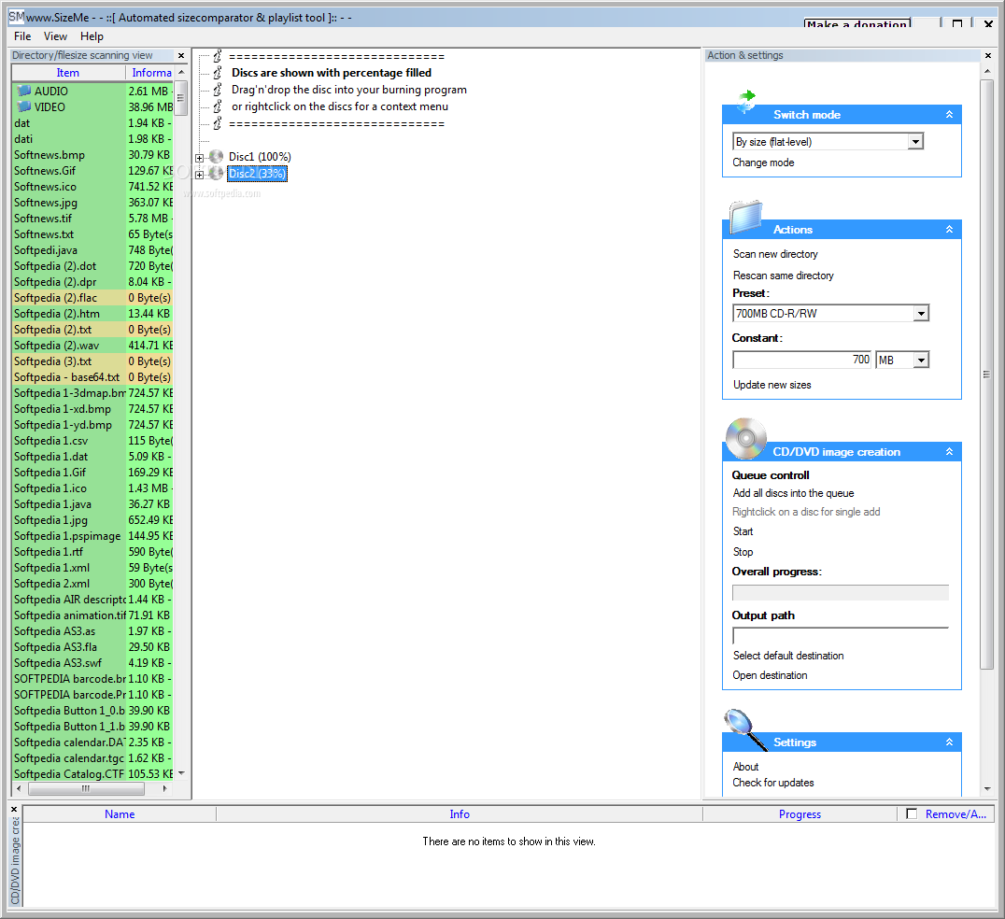Close the CD/DVD image creation bottom panel
1005x919 pixels.
14,810
